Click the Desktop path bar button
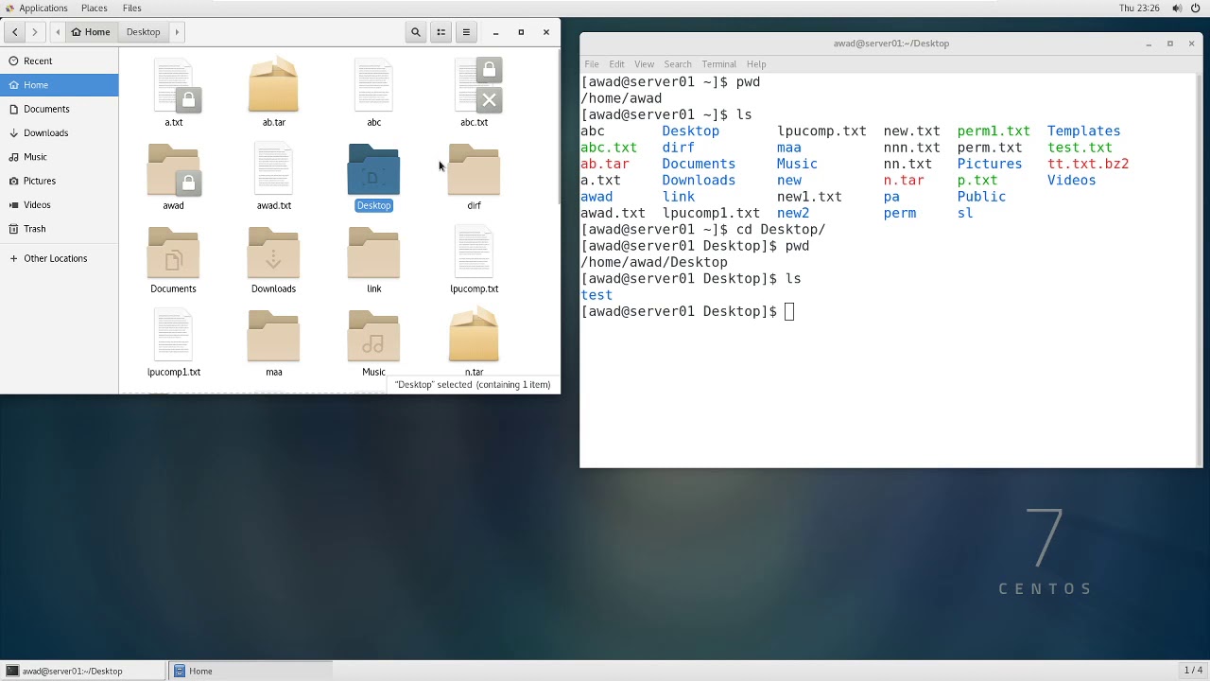Image resolution: width=1210 pixels, height=681 pixels. pyautogui.click(x=144, y=32)
